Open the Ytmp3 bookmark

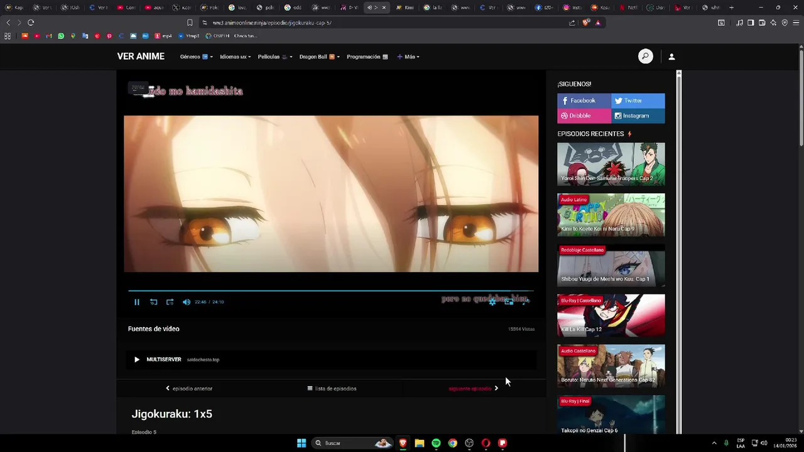tap(189, 36)
